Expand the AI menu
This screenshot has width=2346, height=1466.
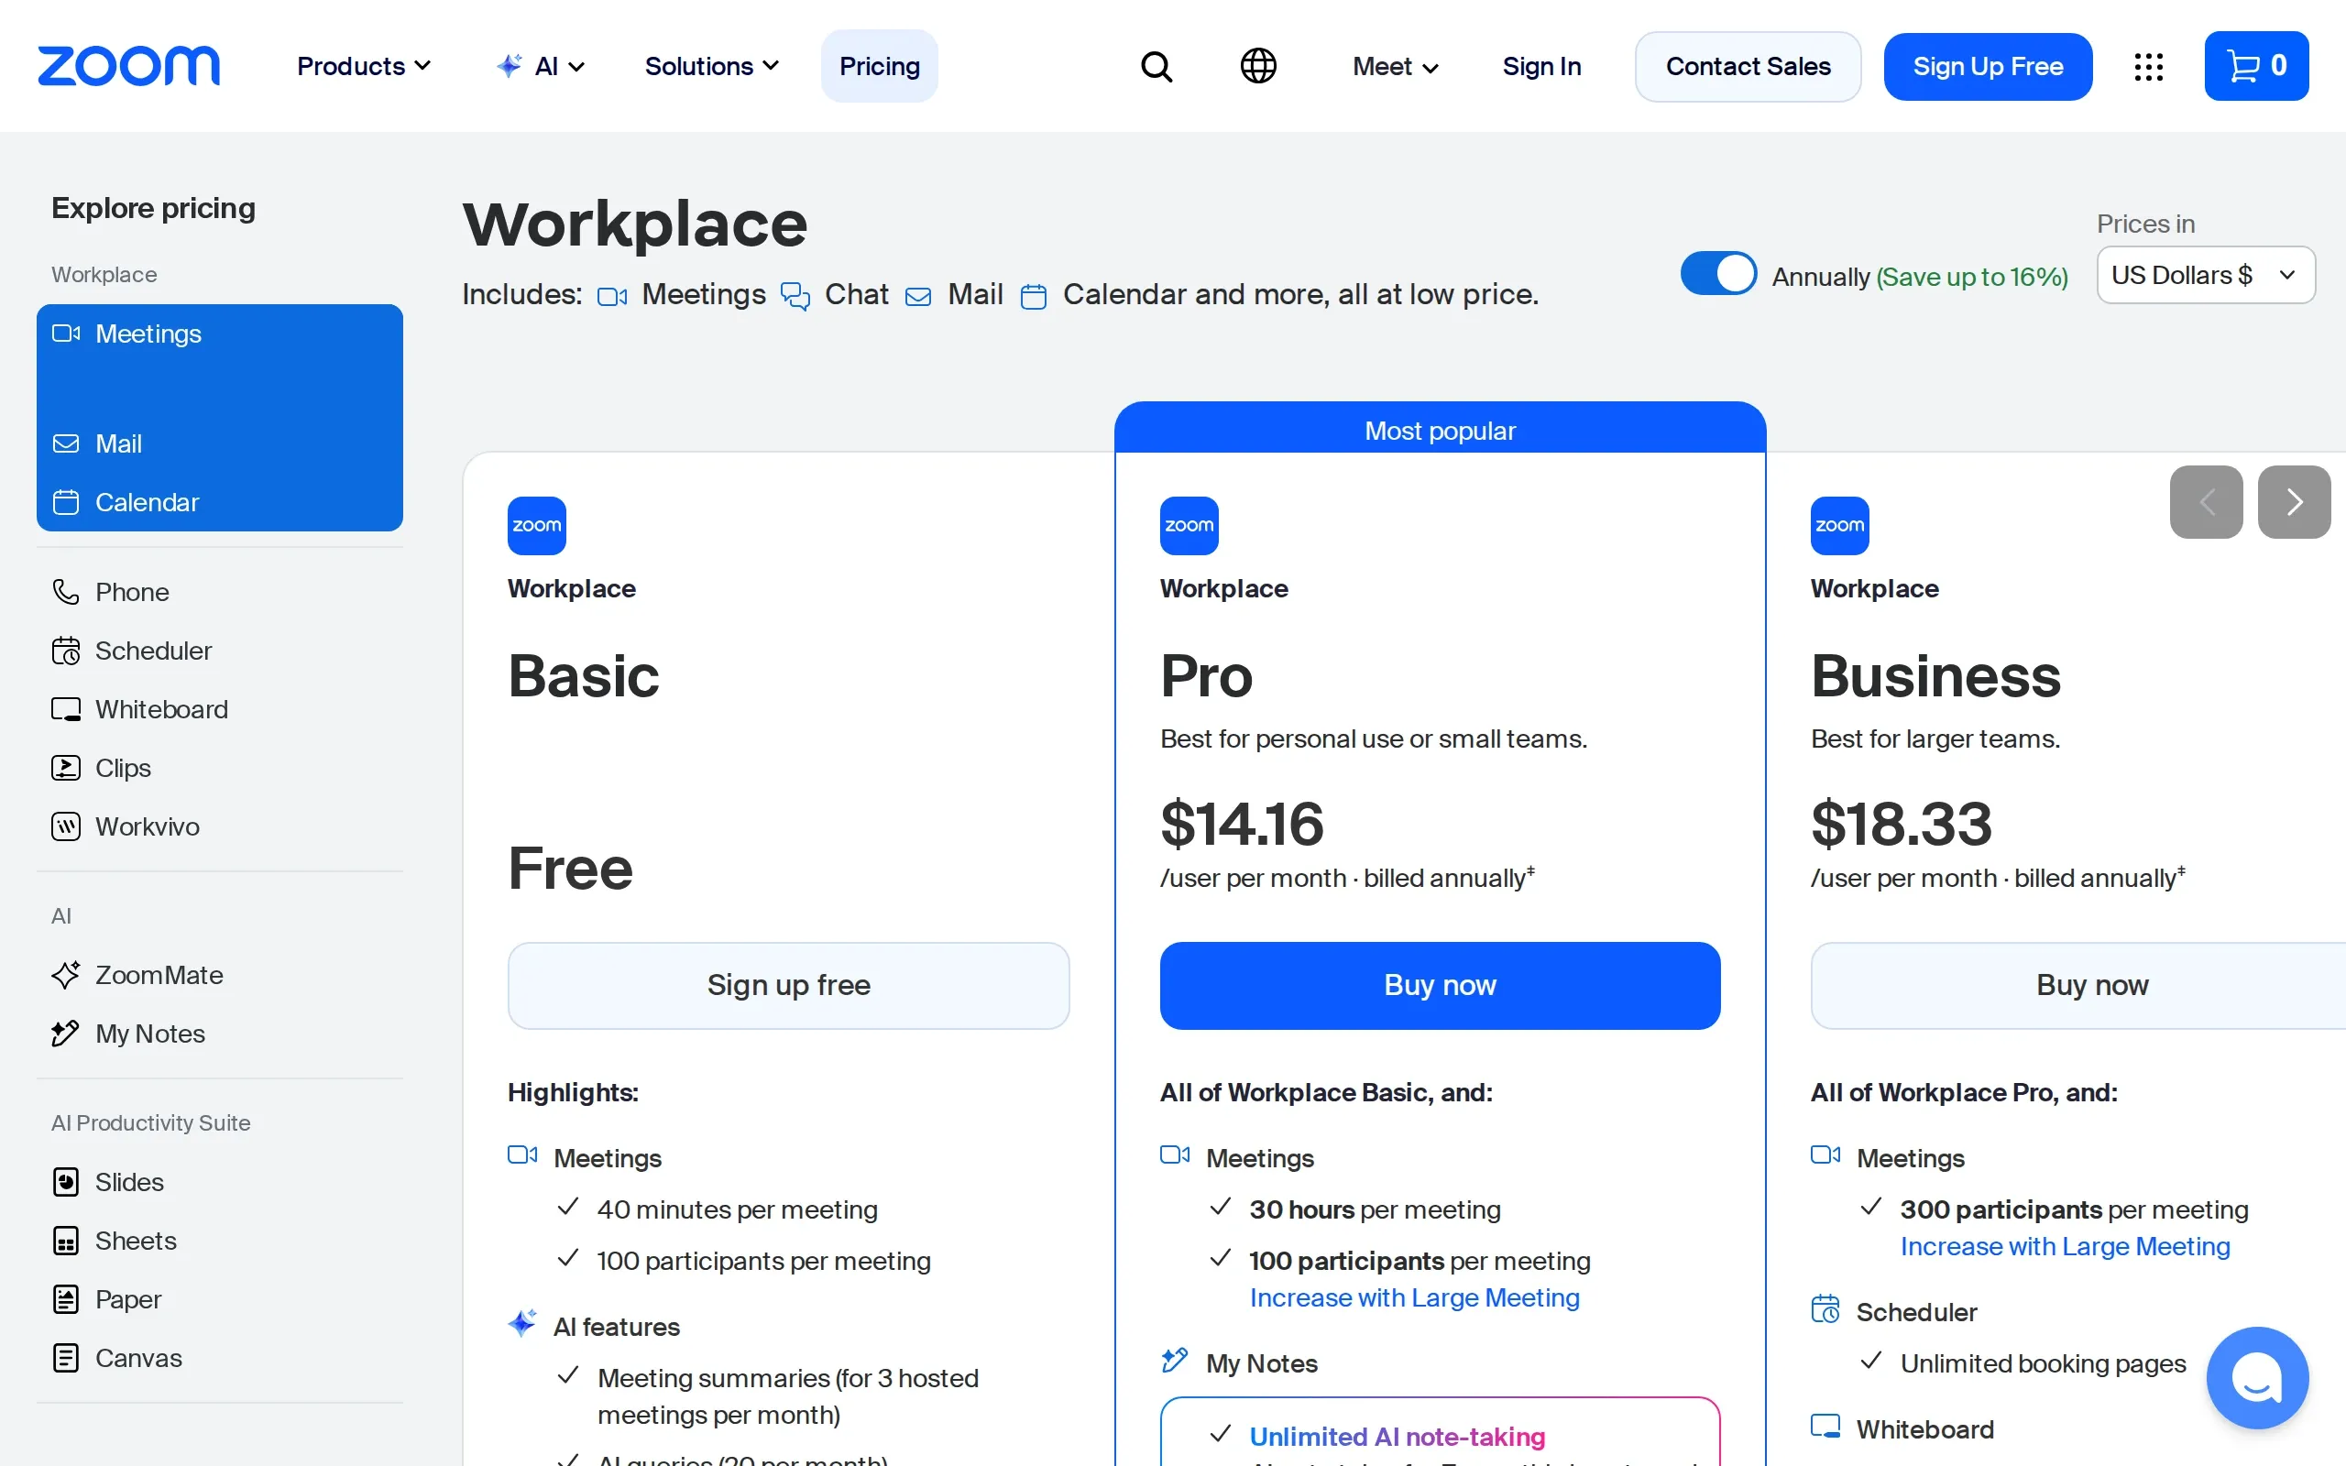click(x=540, y=66)
